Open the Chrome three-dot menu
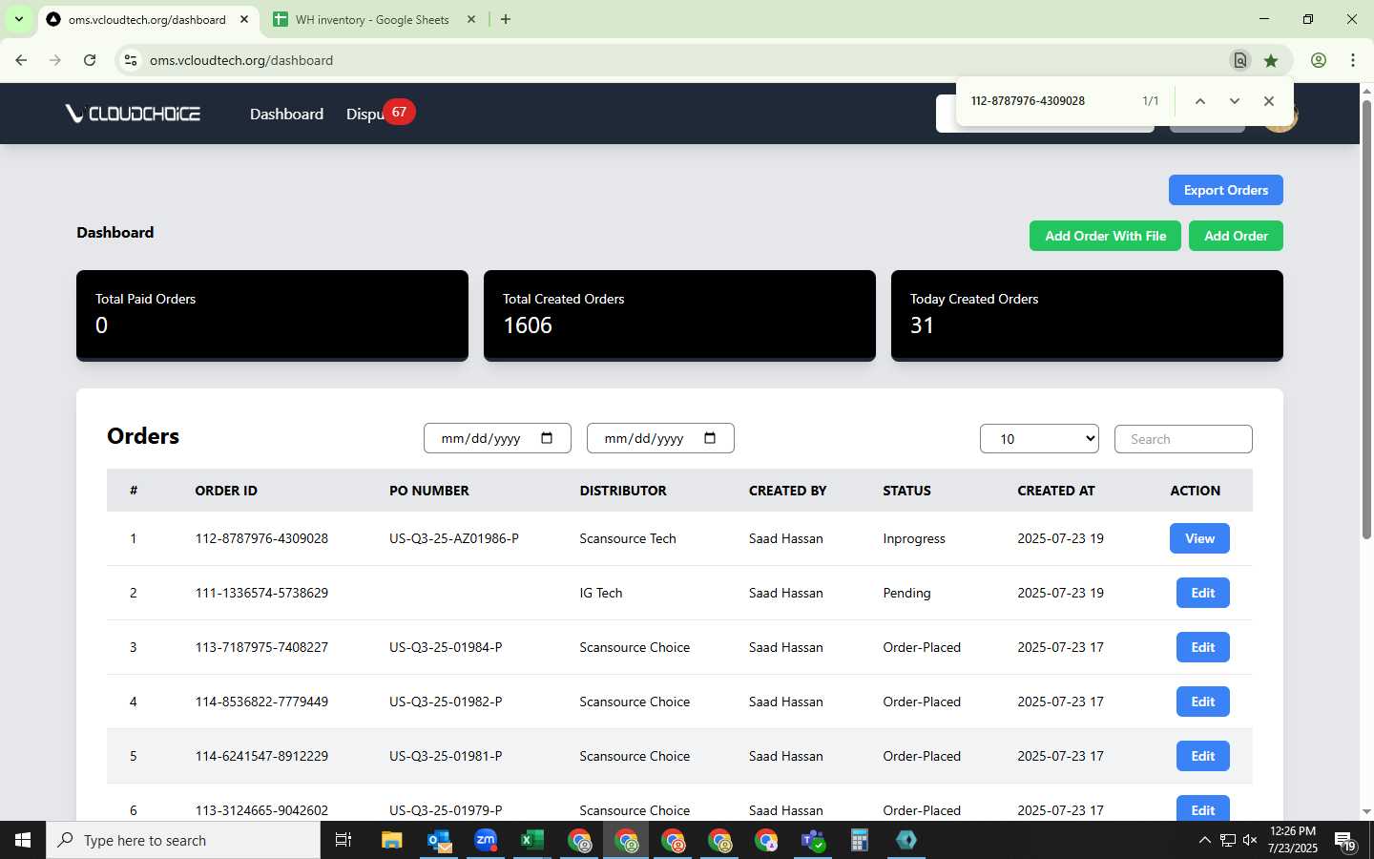The width and height of the screenshot is (1374, 859). coord(1353,60)
